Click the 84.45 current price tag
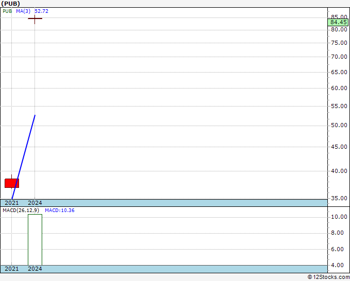Screen dimensions: 350x281 (338, 22)
